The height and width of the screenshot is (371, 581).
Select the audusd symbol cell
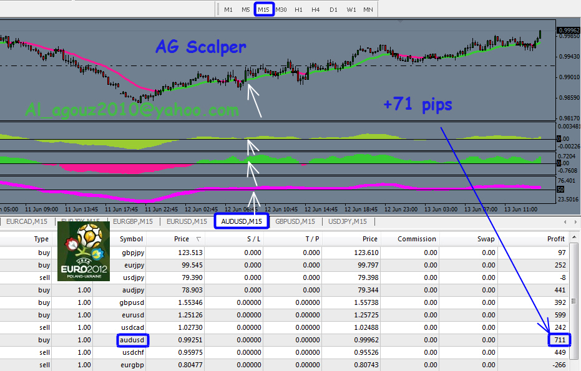click(132, 340)
